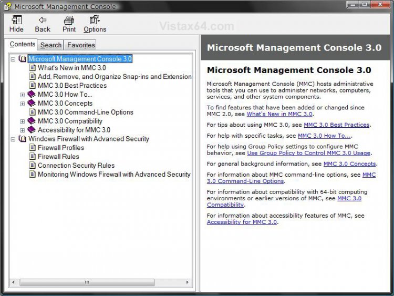394x296 pixels.
Task: Open the MMC 3.0 Best Practices link
Action: (336, 125)
